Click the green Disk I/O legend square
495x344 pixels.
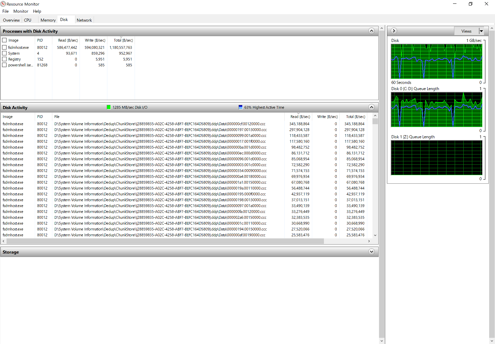point(109,107)
